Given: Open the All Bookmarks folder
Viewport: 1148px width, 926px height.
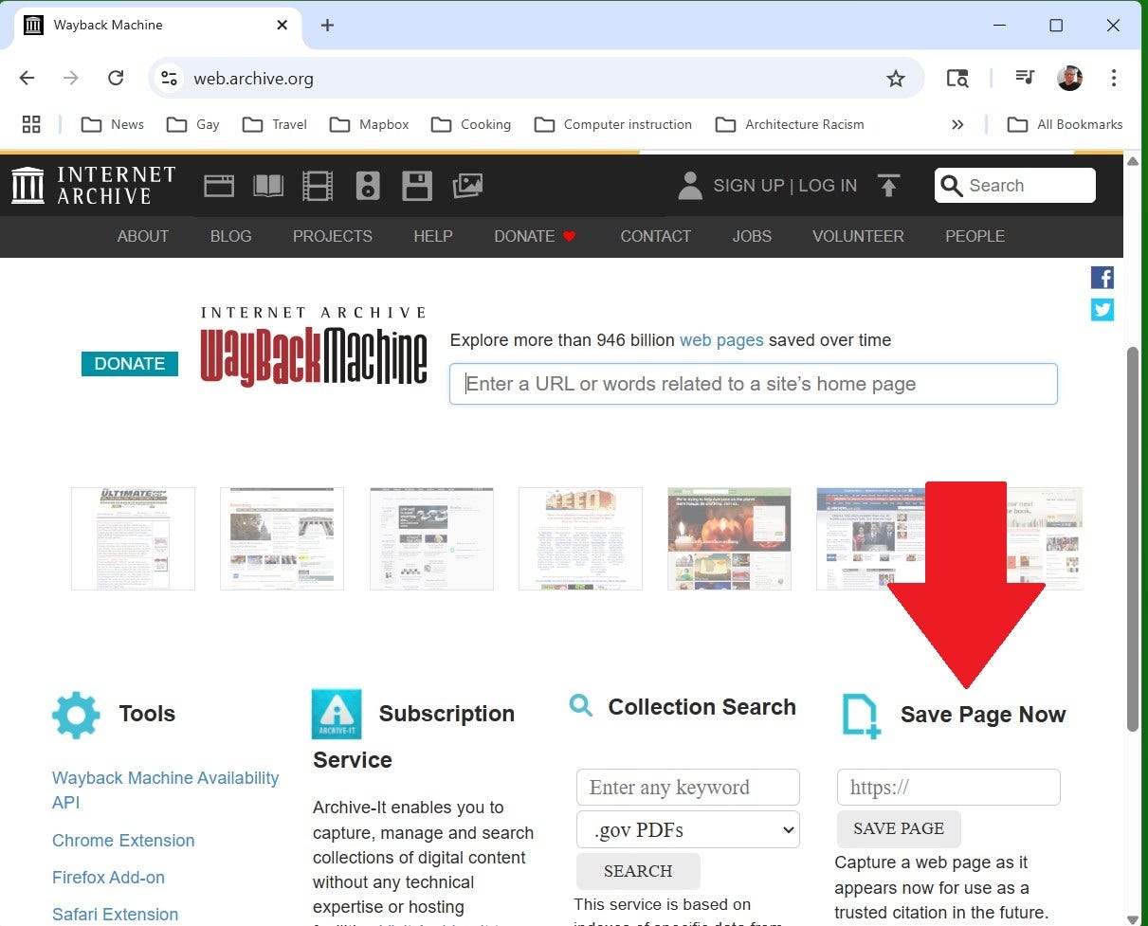Looking at the screenshot, I should [1065, 124].
